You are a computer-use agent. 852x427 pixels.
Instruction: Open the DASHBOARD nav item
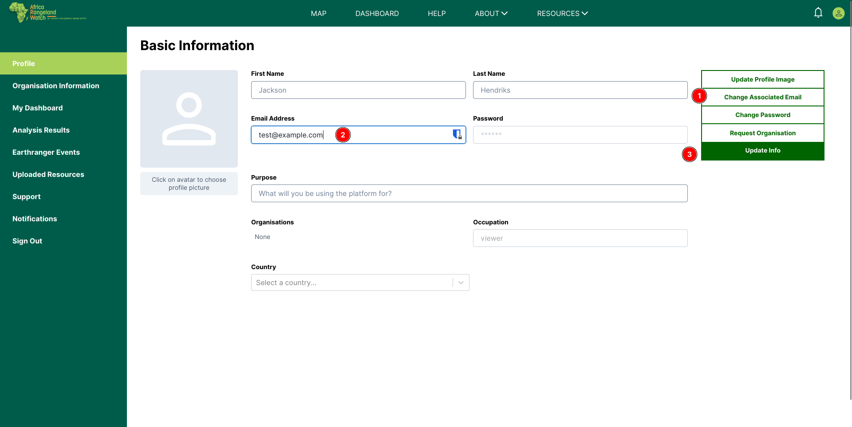pyautogui.click(x=377, y=13)
